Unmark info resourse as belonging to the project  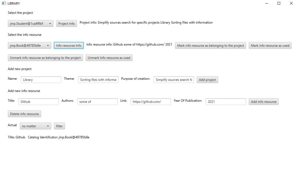click(x=45, y=58)
